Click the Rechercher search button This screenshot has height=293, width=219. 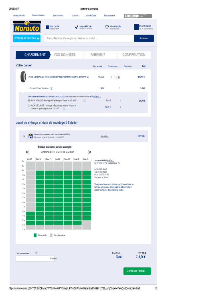click(144, 38)
